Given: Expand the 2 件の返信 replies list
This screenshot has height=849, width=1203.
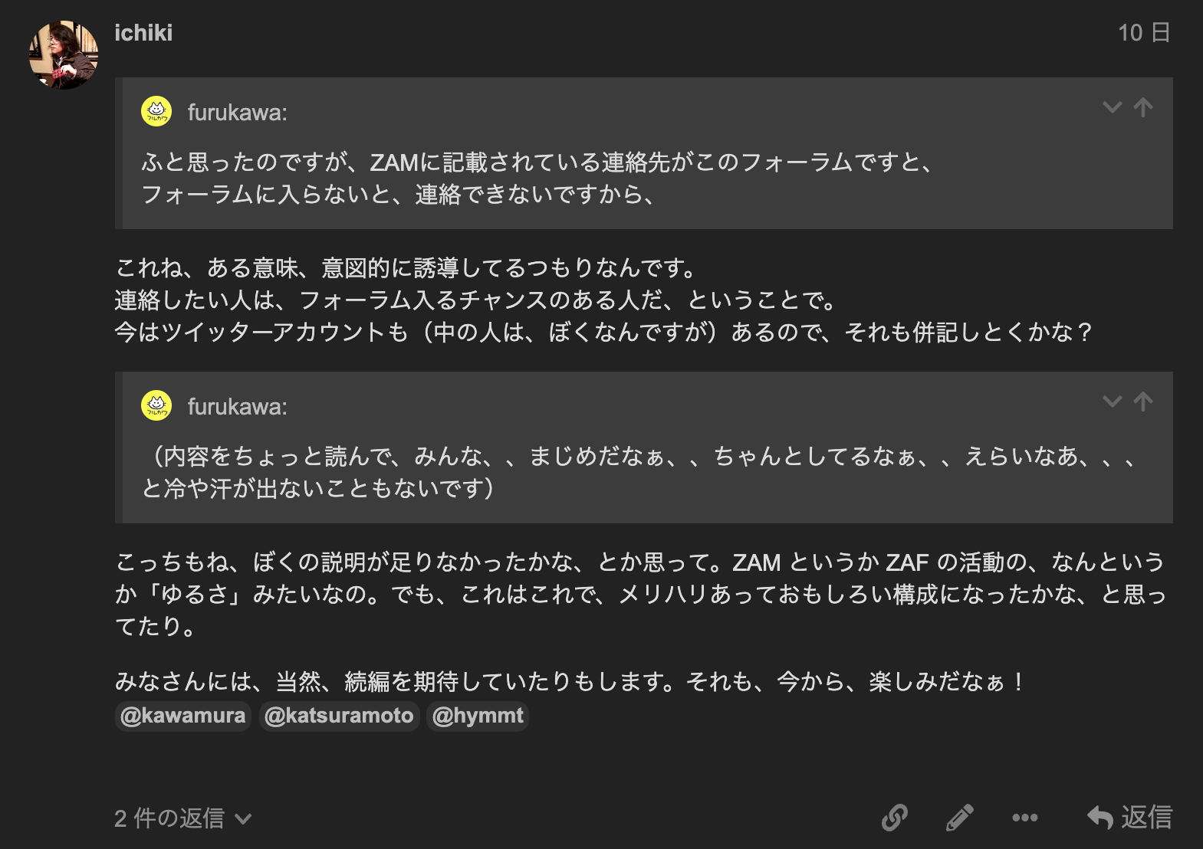Looking at the screenshot, I should pos(182,818).
